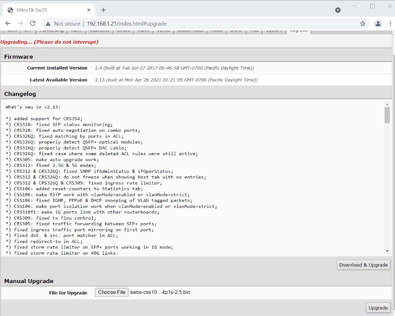Click the File for Upgrade label

click(68, 293)
